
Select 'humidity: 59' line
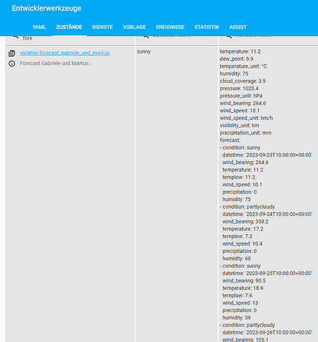point(237,317)
